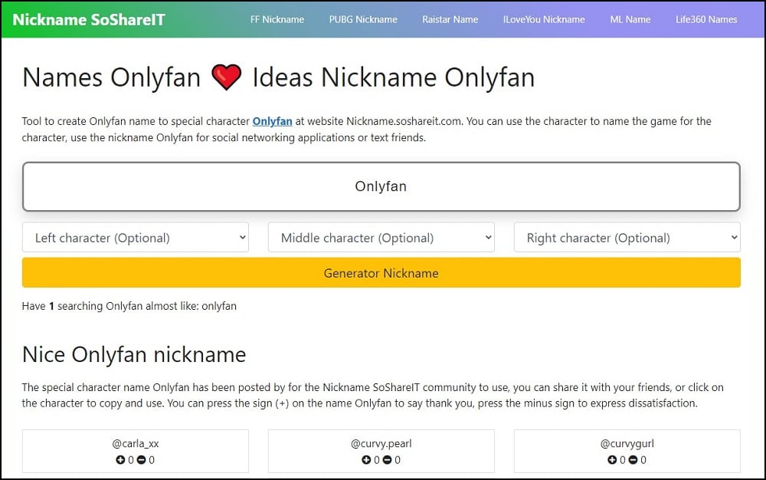Copy the @carla_xx nickname
The width and height of the screenshot is (766, 480).
click(x=136, y=444)
